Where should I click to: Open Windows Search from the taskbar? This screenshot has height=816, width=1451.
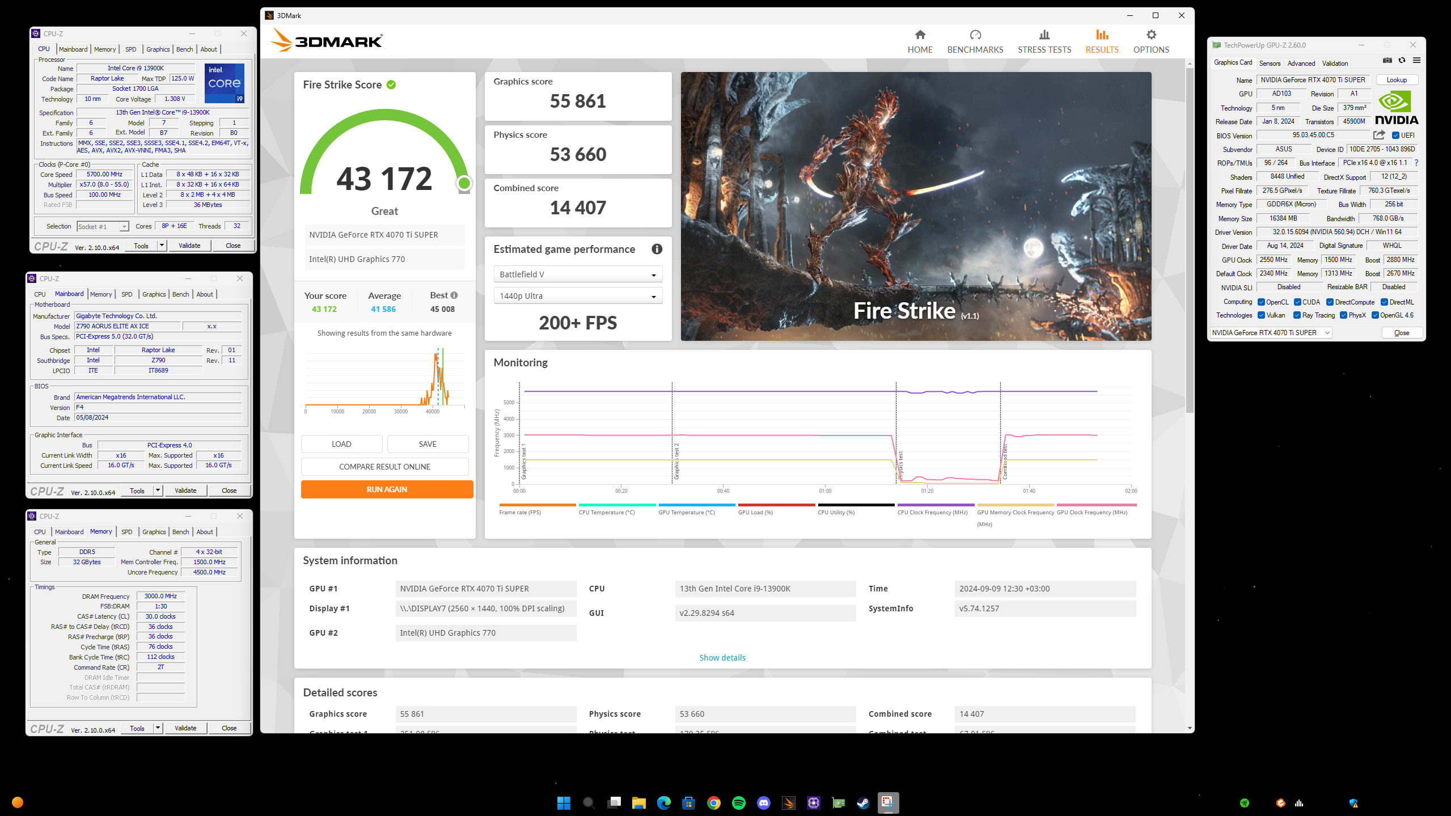589,802
